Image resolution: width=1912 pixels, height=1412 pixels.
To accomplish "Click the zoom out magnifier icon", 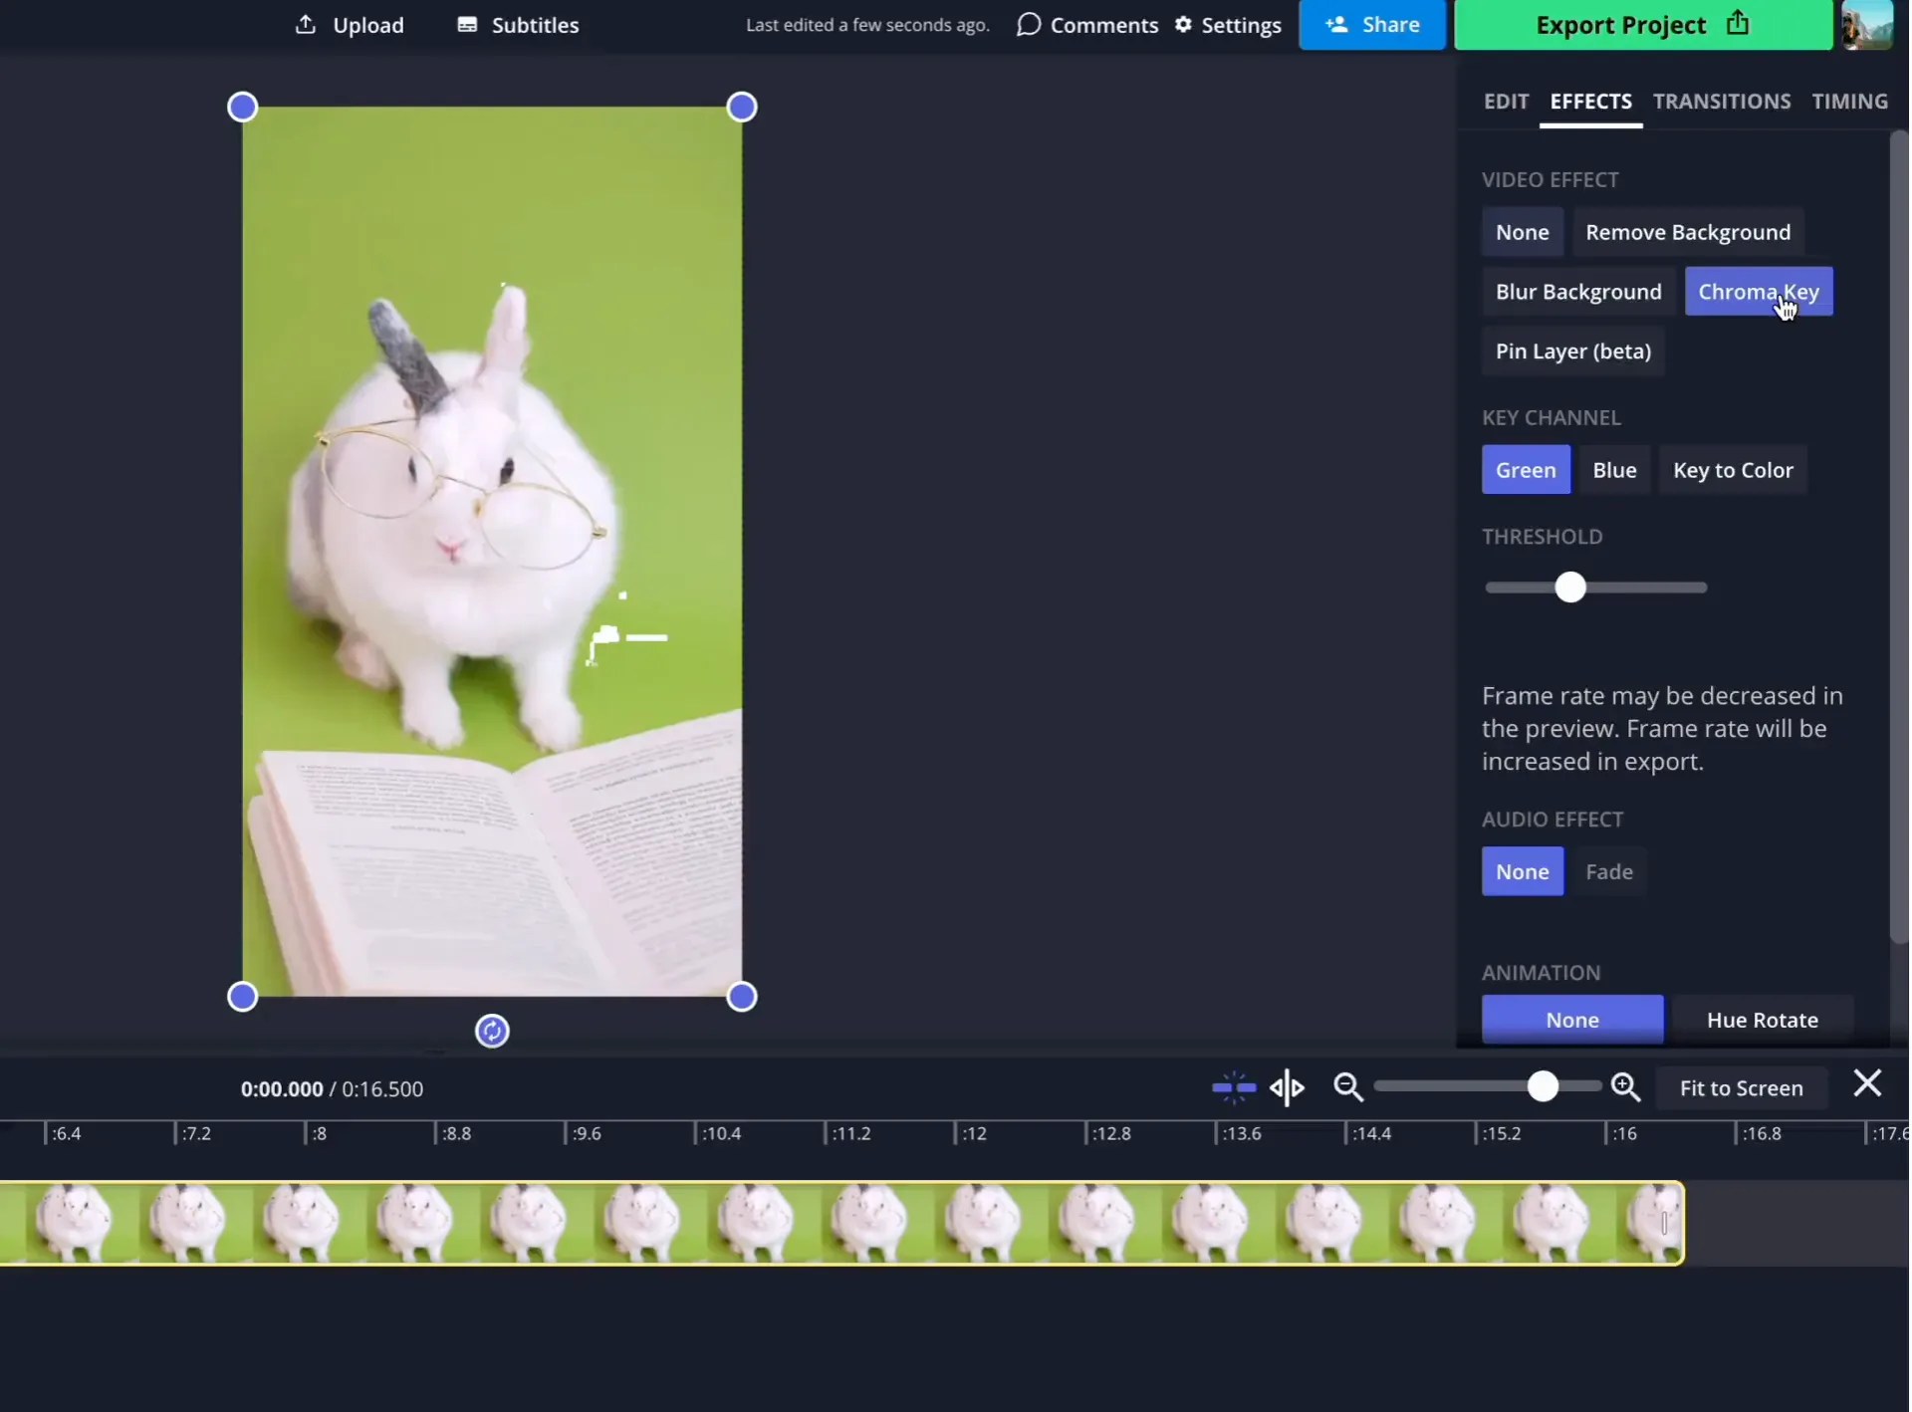I will click(1348, 1087).
